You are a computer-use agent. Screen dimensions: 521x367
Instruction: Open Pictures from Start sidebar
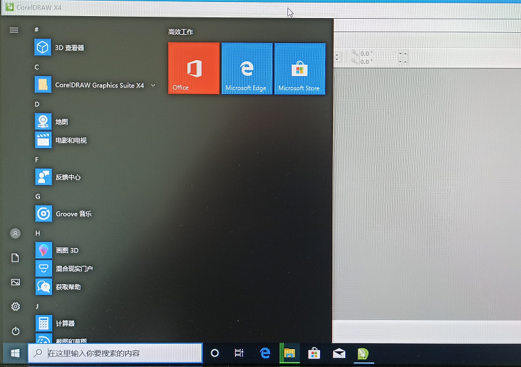[15, 282]
